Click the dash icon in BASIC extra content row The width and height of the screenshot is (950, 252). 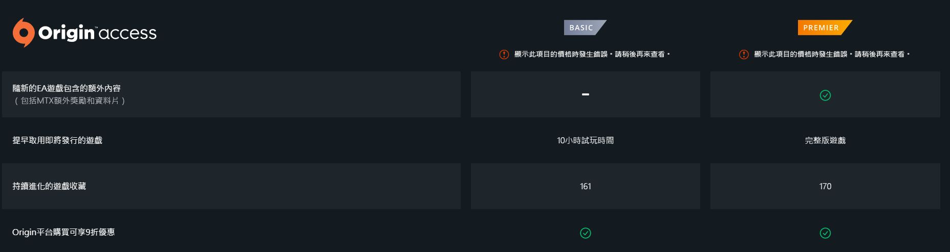click(x=586, y=94)
